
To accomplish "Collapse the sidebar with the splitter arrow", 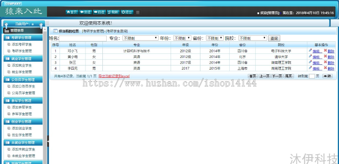I will [48, 141].
